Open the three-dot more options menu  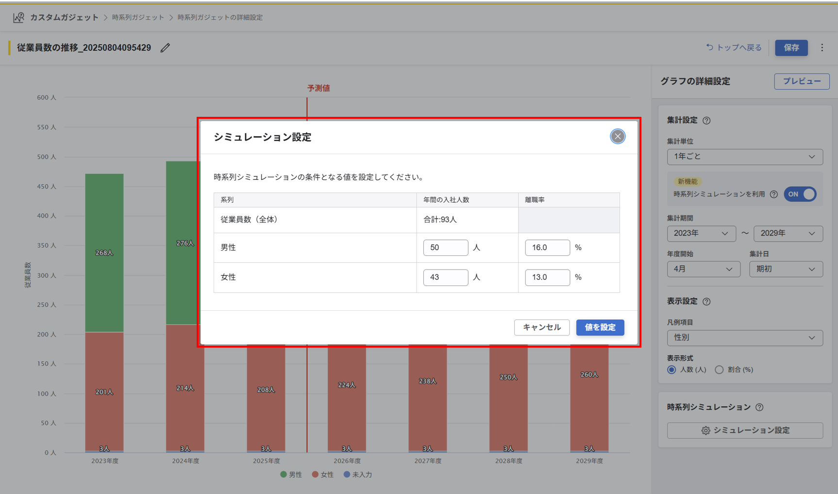coord(822,48)
